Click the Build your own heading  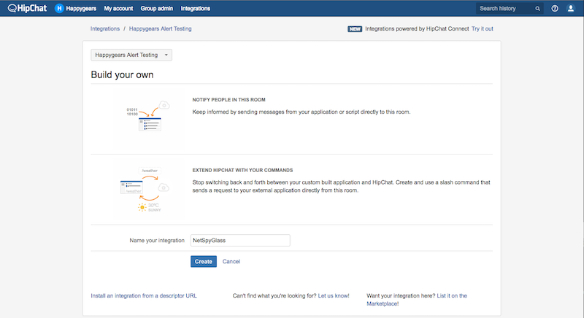[x=122, y=74]
